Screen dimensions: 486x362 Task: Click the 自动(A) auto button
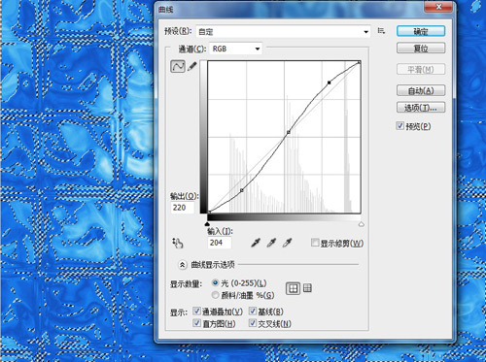pos(421,90)
